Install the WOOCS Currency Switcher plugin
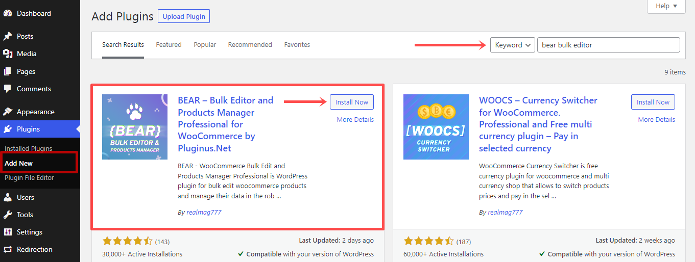Viewport: 695px width, 262px height. point(653,102)
